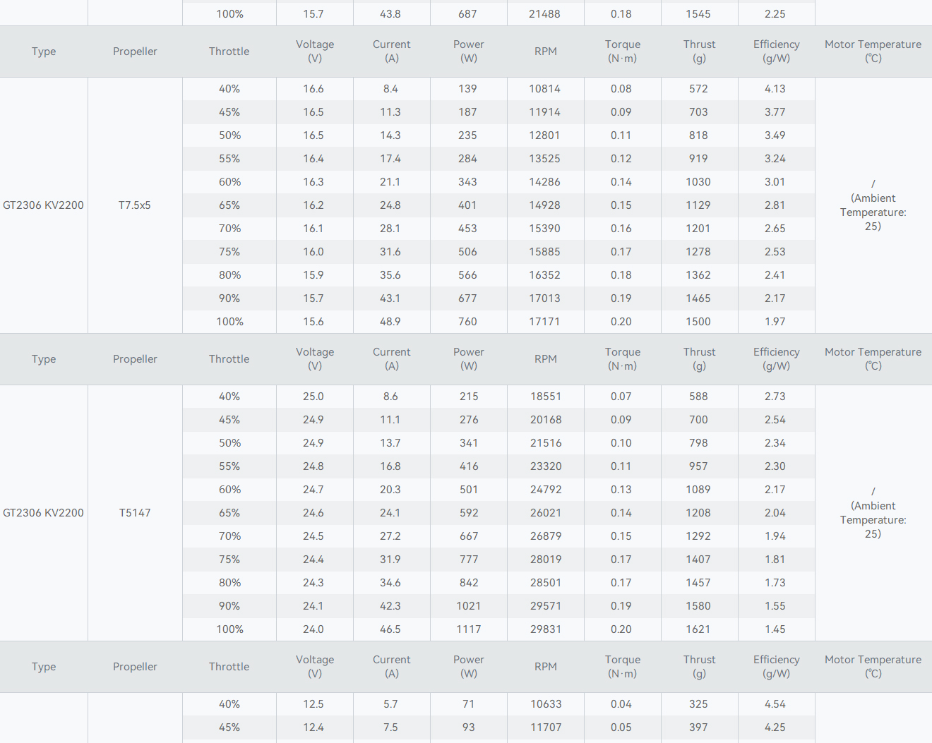
Task: Click efficiency value 4.54
Action: coord(775,704)
